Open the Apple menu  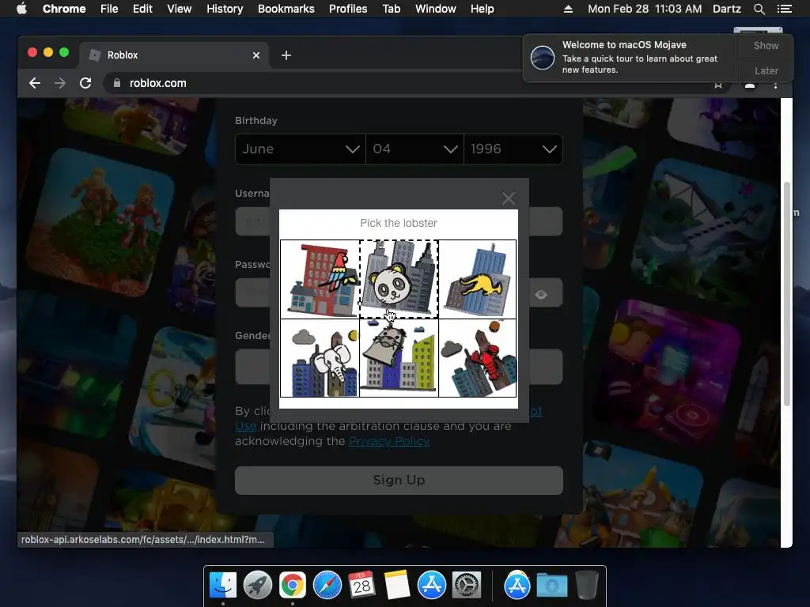[21, 9]
